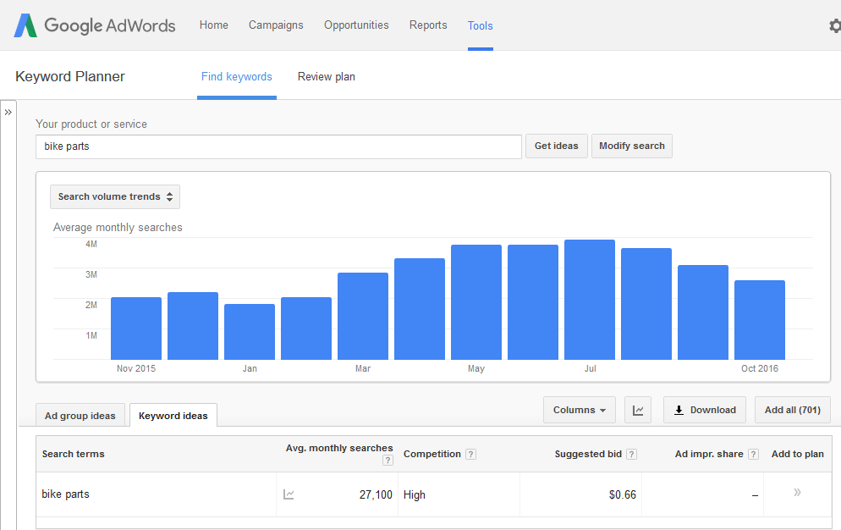841x530 pixels.
Task: Switch to the Reports menu
Action: pos(428,25)
